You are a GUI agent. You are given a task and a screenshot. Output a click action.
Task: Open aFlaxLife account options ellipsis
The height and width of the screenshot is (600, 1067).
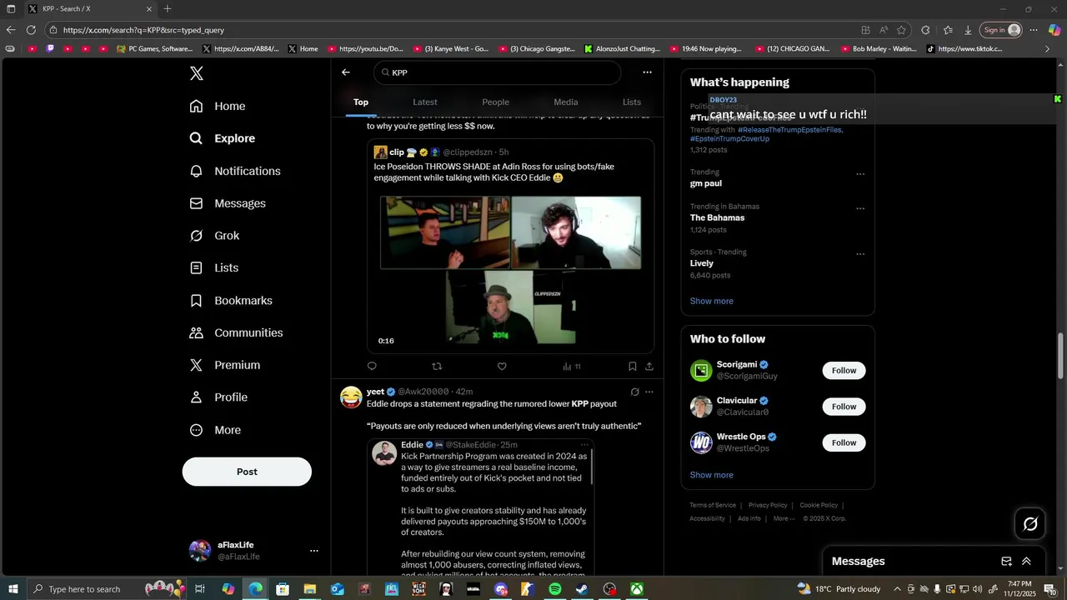314,551
